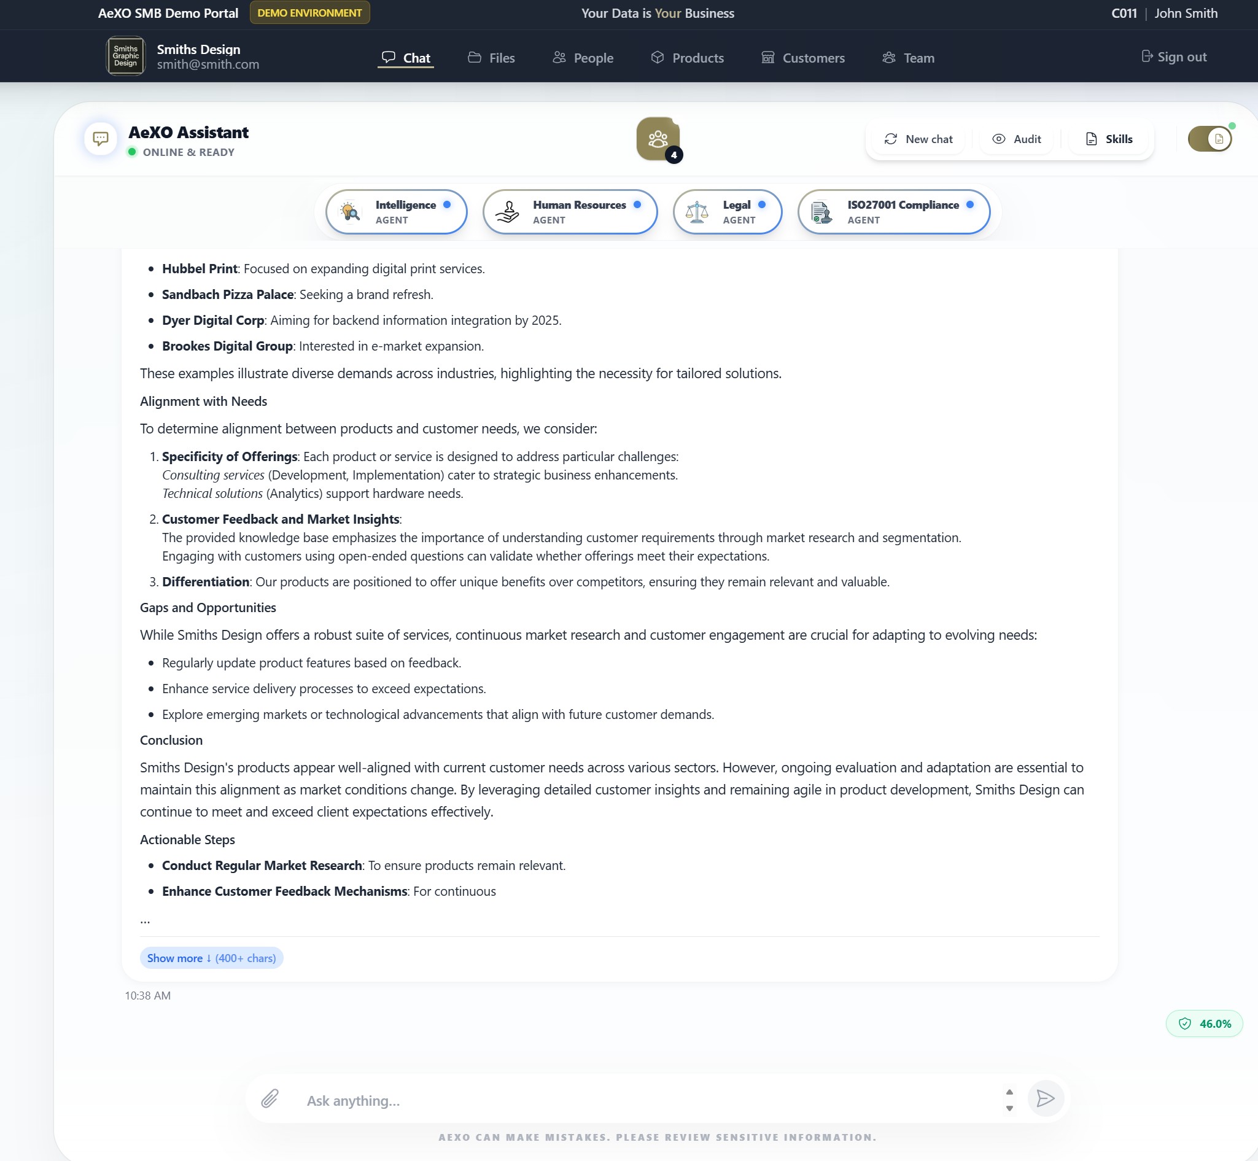Viewport: 1258px width, 1161px height.
Task: Click the down stepper beside message input
Action: (x=1010, y=1108)
